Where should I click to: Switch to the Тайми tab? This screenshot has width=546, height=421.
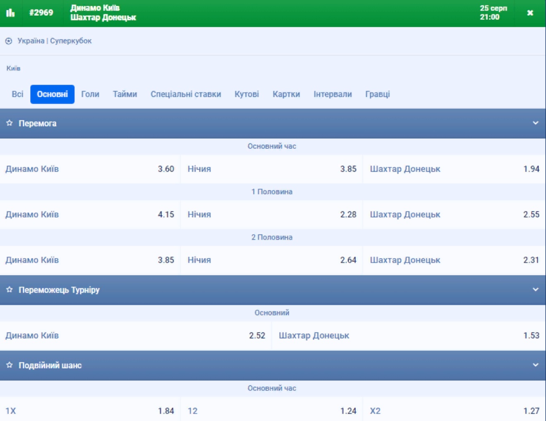point(125,94)
